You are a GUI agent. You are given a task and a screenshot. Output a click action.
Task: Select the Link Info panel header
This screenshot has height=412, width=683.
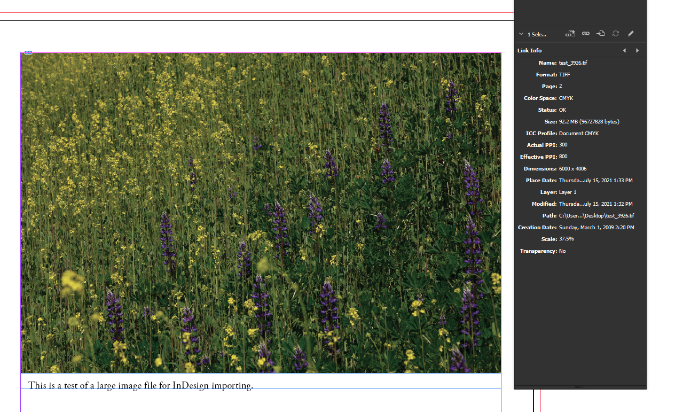pyautogui.click(x=529, y=50)
